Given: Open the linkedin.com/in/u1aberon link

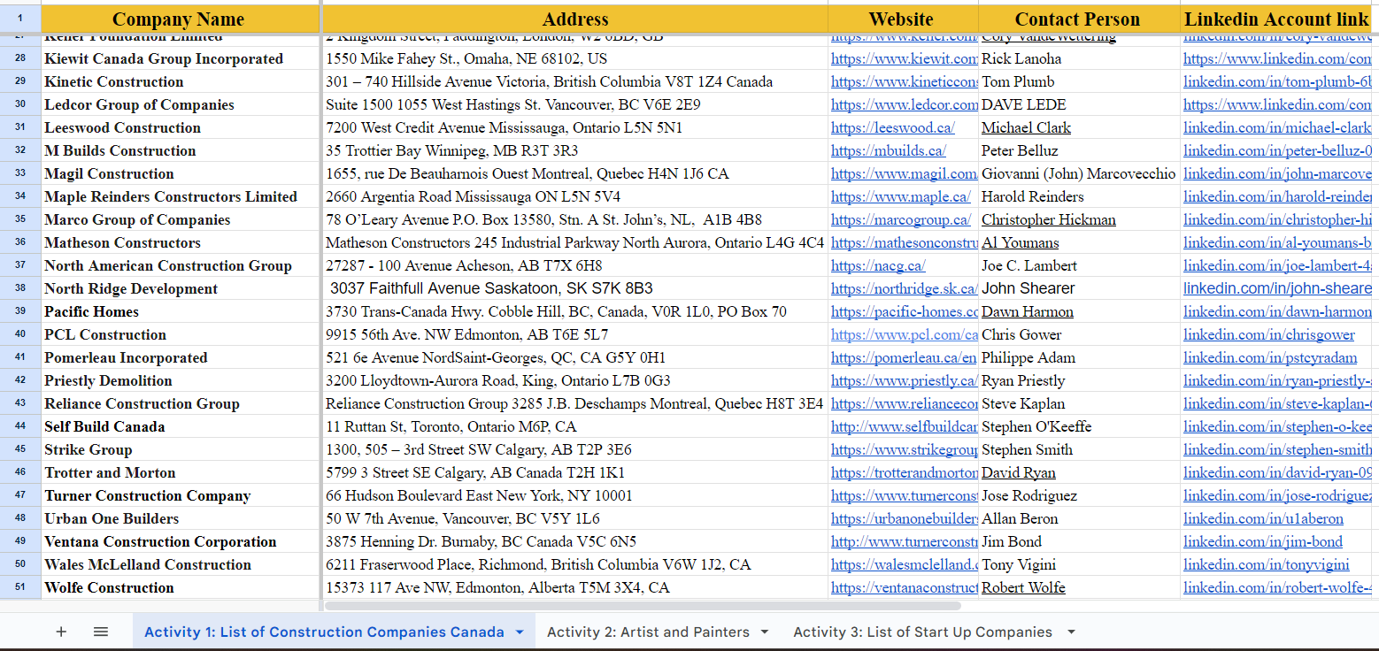Looking at the screenshot, I should pyautogui.click(x=1263, y=519).
